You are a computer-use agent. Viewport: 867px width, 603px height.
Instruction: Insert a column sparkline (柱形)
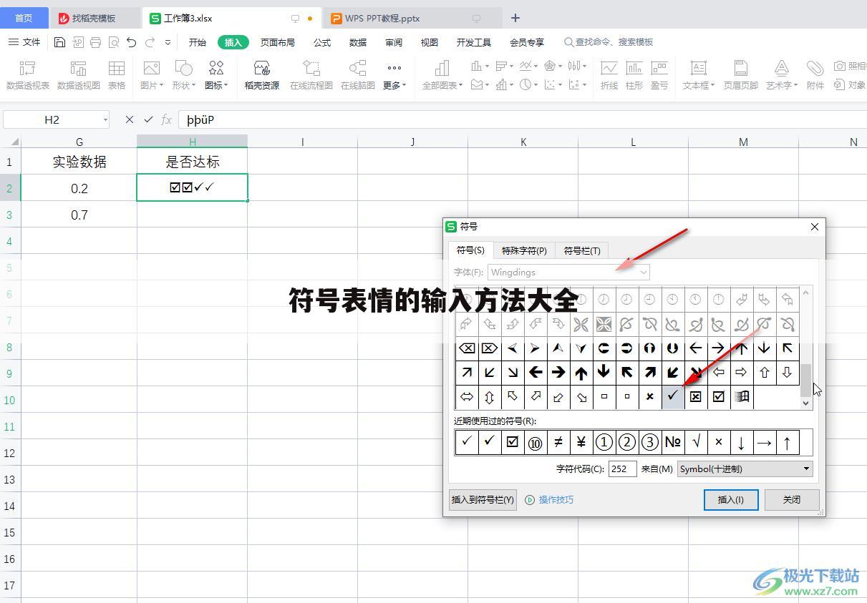(634, 75)
